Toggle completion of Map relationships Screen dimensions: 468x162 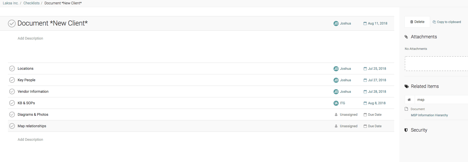(12, 126)
